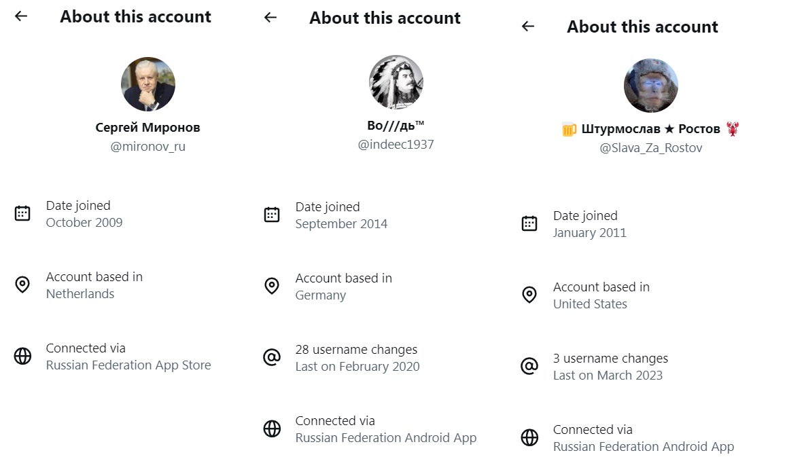Open Сергей Миронов profile picture

coord(148,84)
